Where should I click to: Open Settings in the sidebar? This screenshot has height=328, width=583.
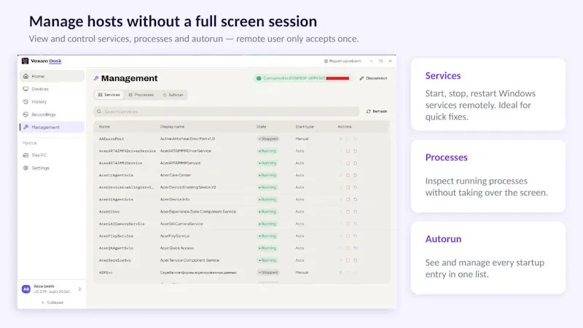(52, 168)
